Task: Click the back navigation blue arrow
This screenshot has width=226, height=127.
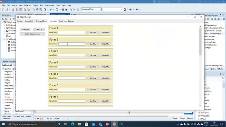Action: tap(130, 10)
